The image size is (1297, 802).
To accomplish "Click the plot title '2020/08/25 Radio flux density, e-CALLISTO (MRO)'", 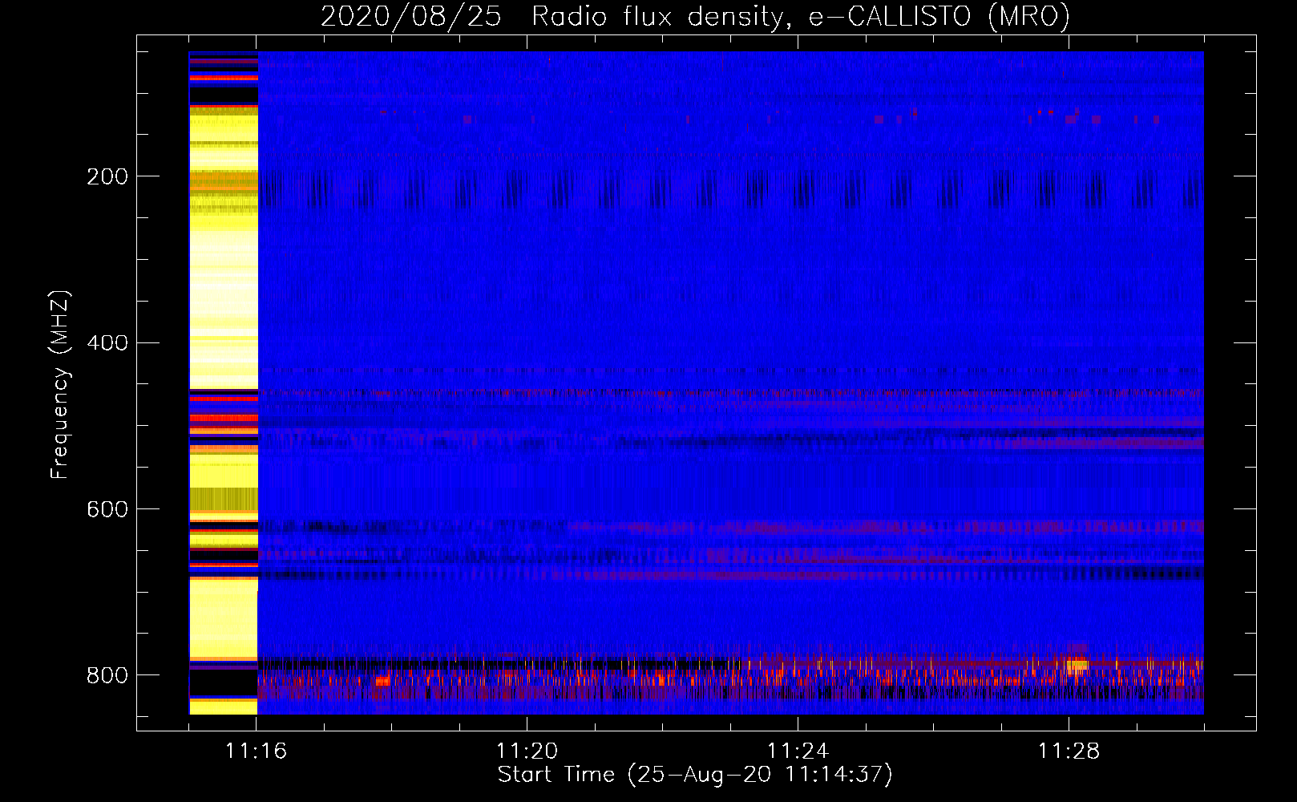I will [695, 16].
